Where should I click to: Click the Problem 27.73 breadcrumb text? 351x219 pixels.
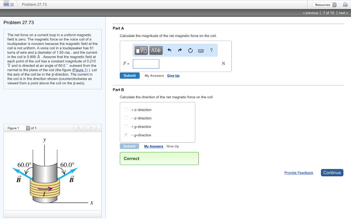(x=34, y=4)
